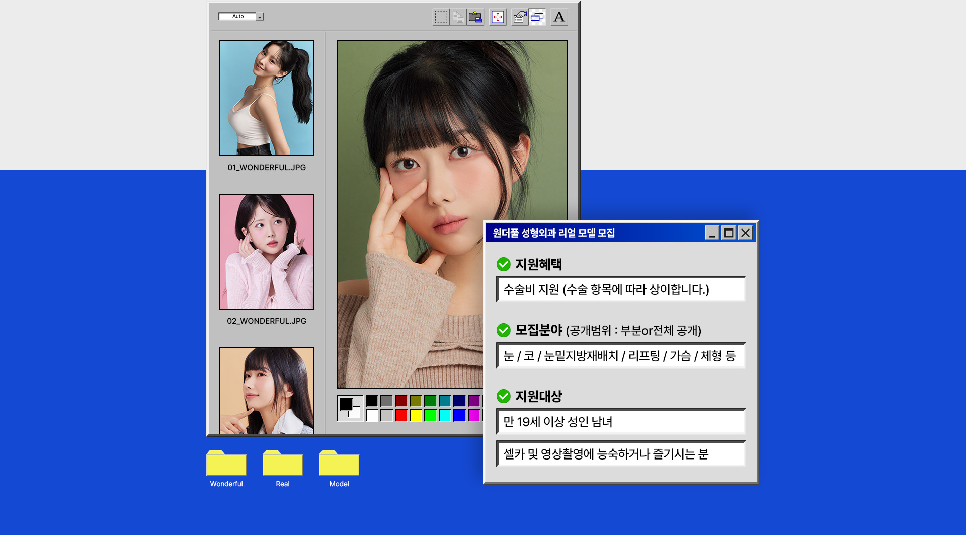Click the 수술비 지원 text field

coord(621,289)
